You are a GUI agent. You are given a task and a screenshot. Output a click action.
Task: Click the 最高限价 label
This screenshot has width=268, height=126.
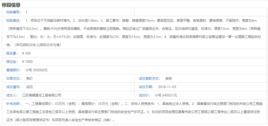(13, 70)
